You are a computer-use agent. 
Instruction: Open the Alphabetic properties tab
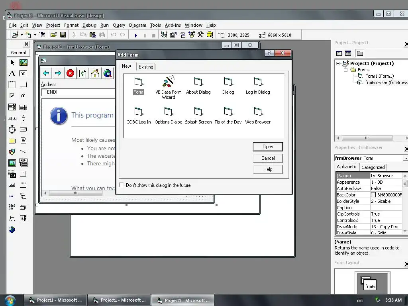click(347, 167)
